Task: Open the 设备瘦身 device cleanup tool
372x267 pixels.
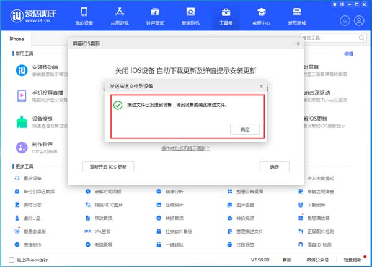Action: tap(42, 122)
